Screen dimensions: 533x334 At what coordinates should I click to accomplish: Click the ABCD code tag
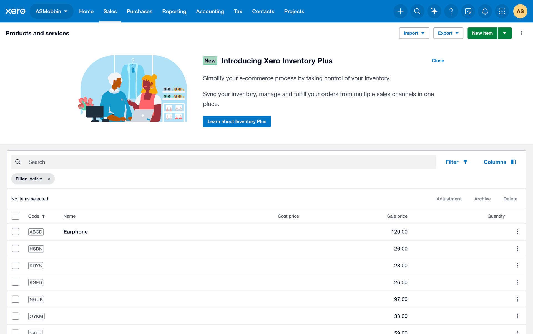coord(36,232)
